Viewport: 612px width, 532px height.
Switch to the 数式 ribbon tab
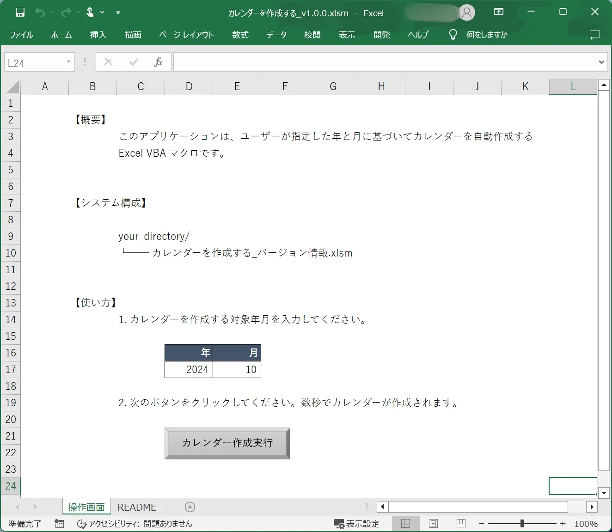pos(240,35)
